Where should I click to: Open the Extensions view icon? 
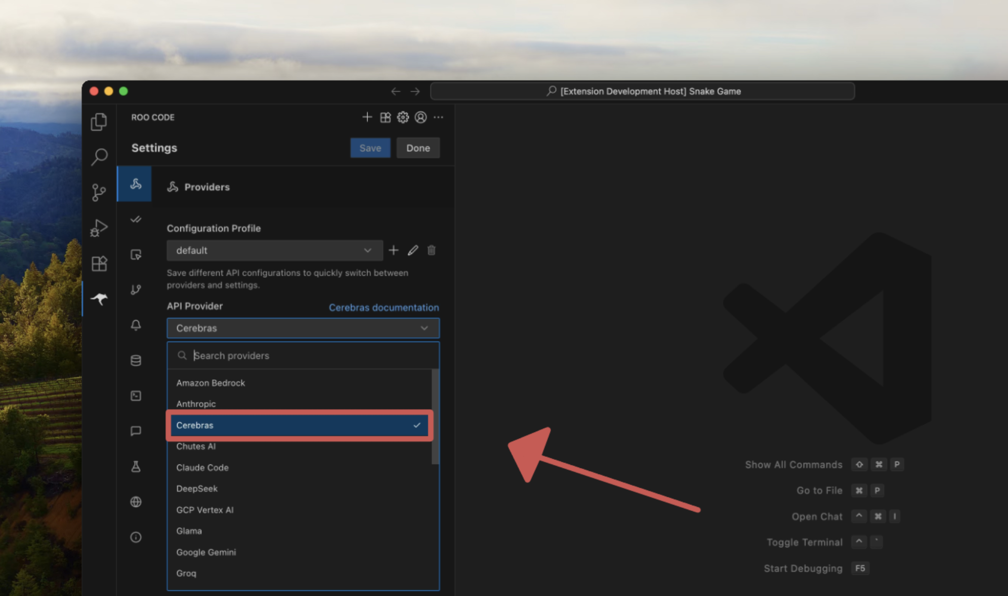click(99, 264)
